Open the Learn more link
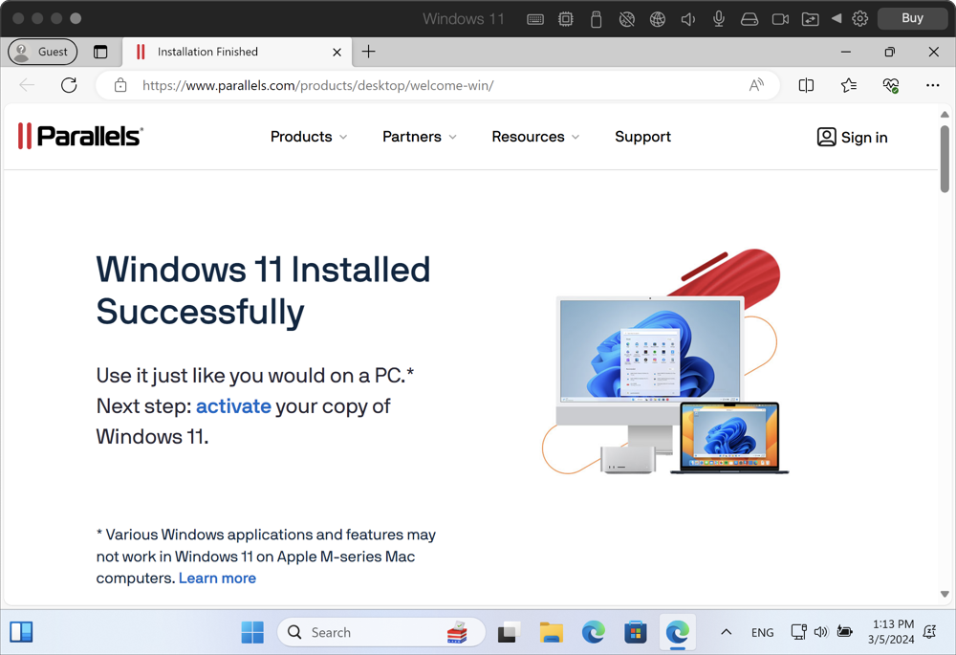The image size is (956, 655). 217,579
